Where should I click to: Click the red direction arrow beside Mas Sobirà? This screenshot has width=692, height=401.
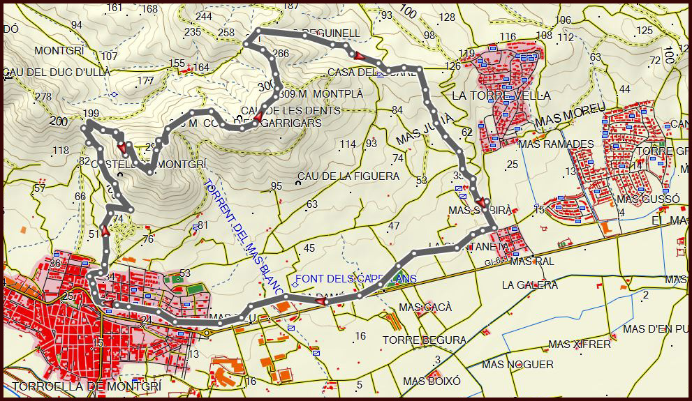coord(480,203)
